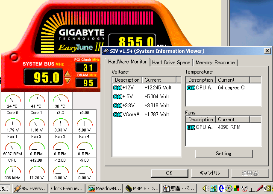Select the 64 degree C temperature value
Viewport: 273px width, 194px height.
point(231,88)
